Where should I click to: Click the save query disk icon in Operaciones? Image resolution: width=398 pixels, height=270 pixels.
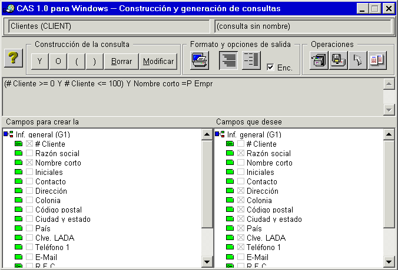(x=338, y=60)
